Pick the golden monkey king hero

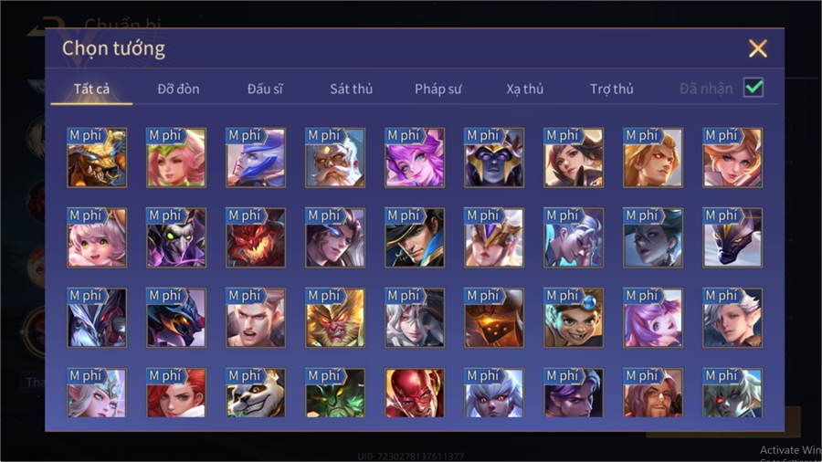pyautogui.click(x=335, y=318)
